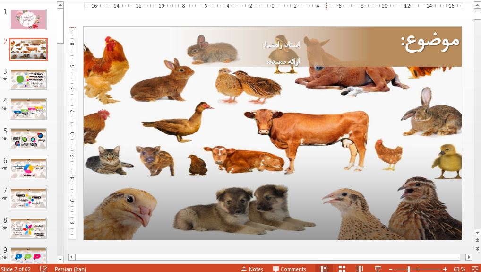Toggle the Comments pane

pyautogui.click(x=289, y=269)
